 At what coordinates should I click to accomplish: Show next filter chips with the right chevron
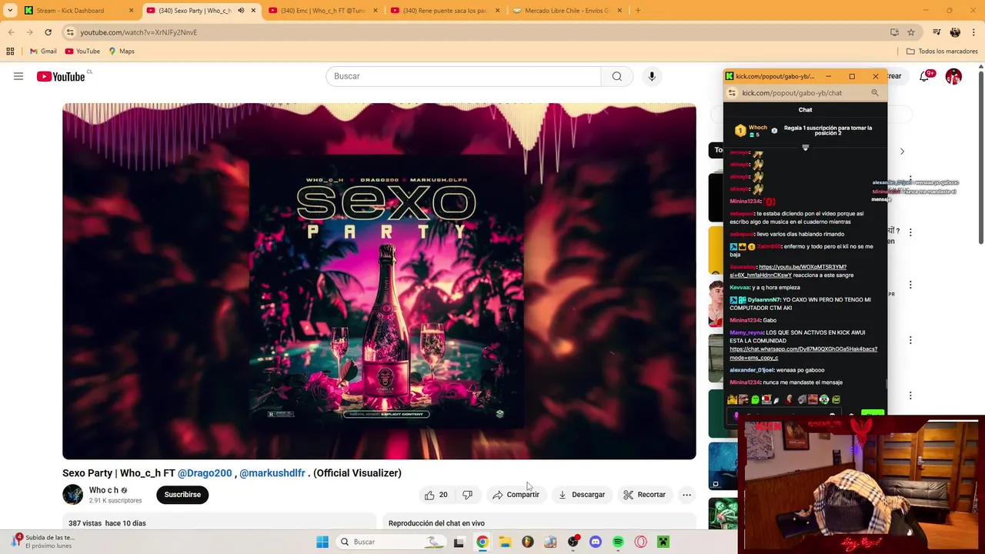click(902, 151)
